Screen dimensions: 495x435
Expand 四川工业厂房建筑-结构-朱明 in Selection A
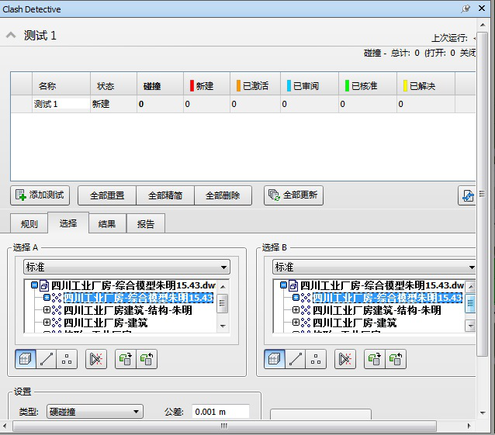pos(47,309)
